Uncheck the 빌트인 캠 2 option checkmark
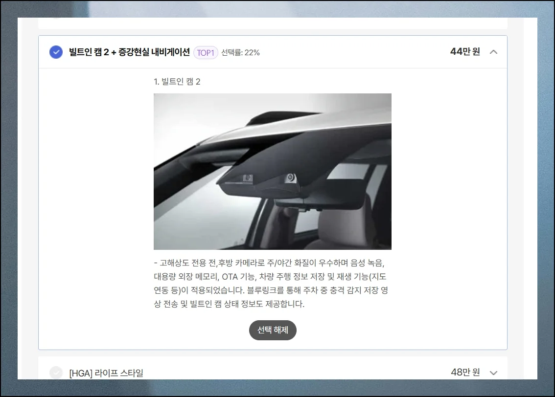Viewport: 555px width, 397px height. 56,52
